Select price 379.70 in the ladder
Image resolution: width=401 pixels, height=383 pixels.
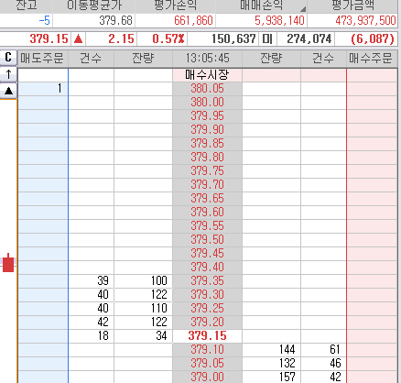tap(207, 185)
